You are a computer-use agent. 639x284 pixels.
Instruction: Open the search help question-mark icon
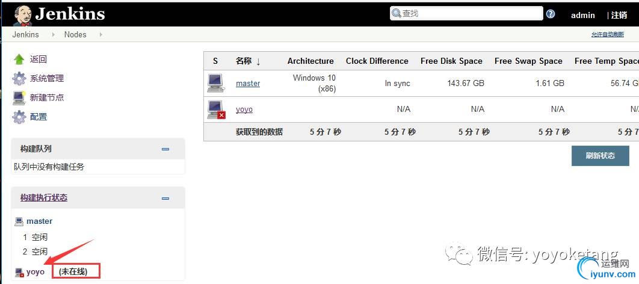coord(550,14)
